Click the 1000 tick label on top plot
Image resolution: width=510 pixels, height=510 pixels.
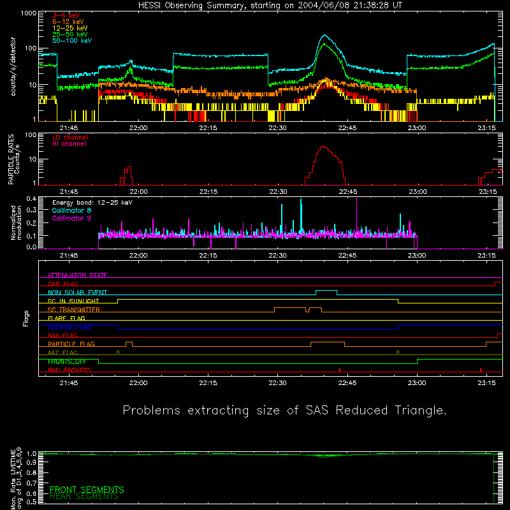tap(29, 13)
